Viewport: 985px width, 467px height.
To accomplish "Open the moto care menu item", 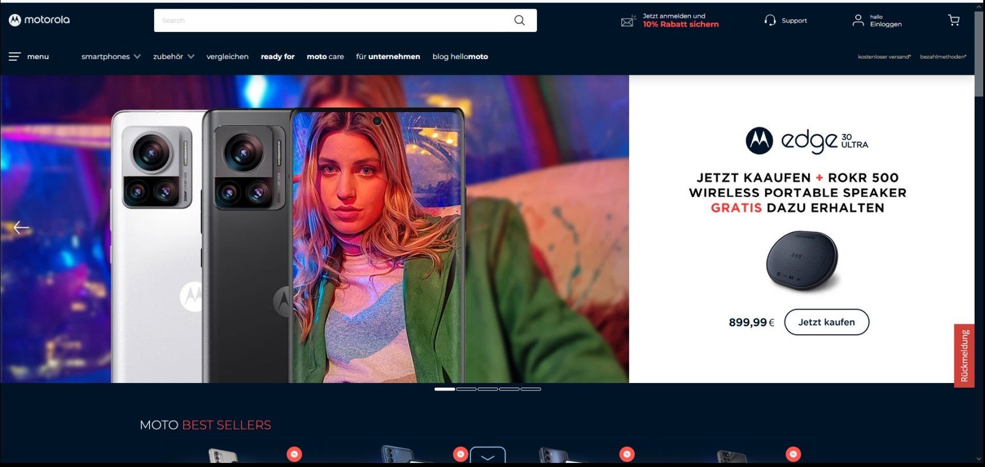I will 325,57.
